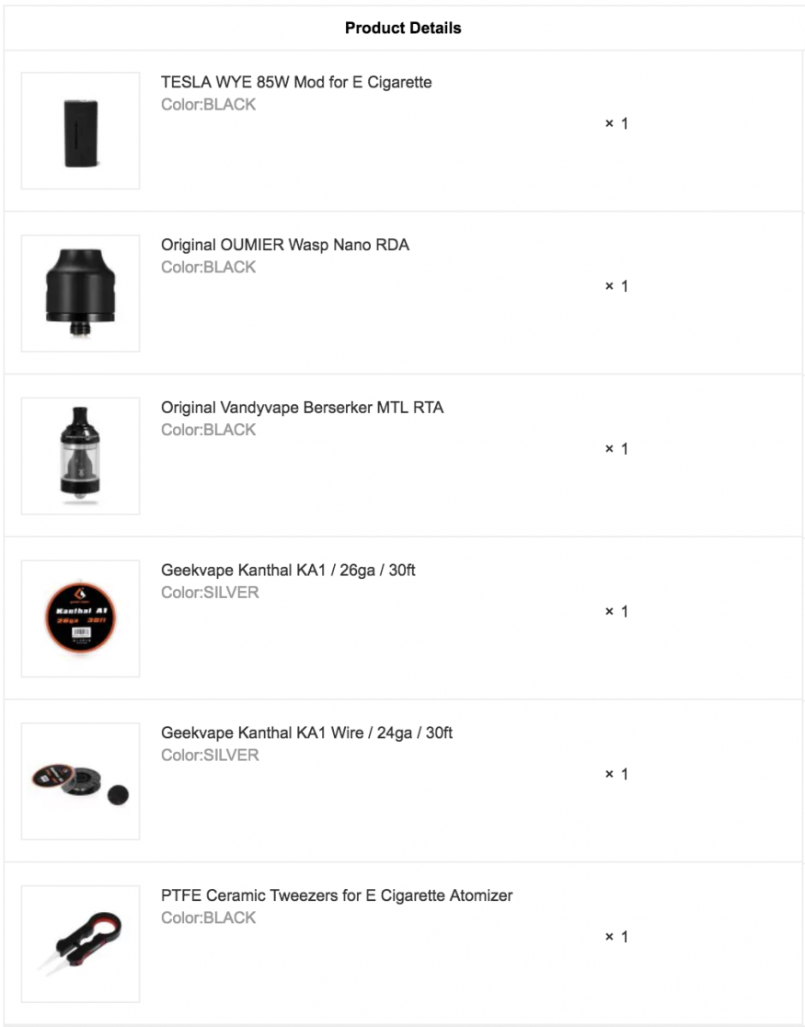Select Color:SILVER text under Kanthal 26ga item
The width and height of the screenshot is (805, 1027).
coord(210,593)
